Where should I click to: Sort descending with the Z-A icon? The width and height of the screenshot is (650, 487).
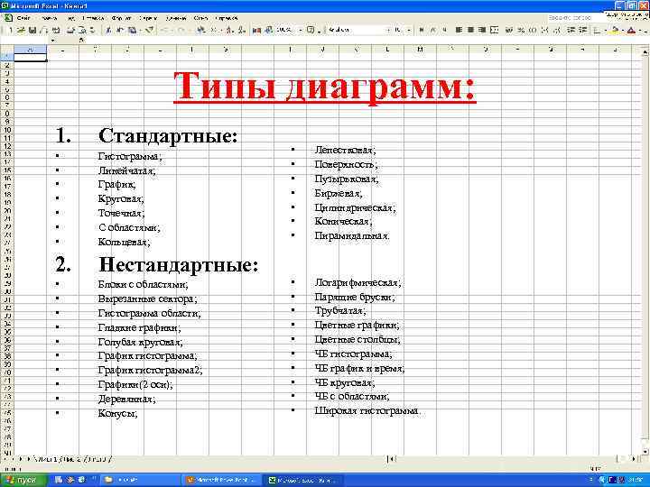241,31
